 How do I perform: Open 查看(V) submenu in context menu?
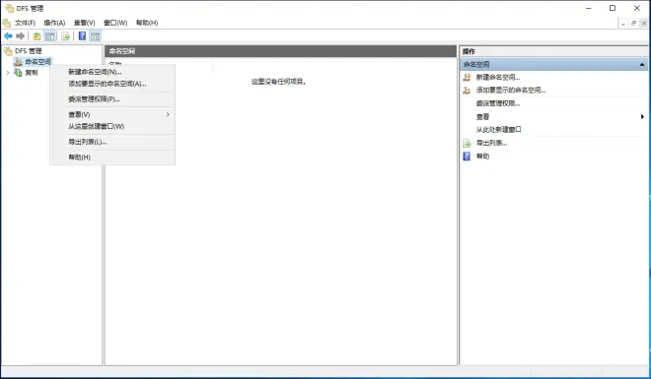coord(112,114)
